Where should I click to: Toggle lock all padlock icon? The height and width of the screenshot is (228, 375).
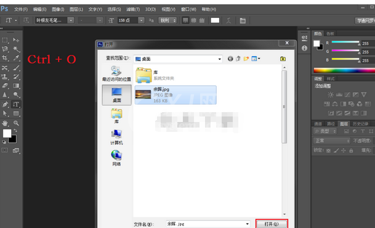[x=351, y=151]
